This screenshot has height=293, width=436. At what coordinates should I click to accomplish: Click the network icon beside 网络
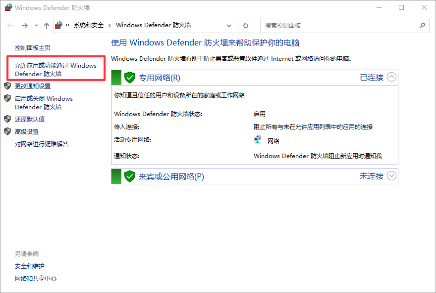click(x=258, y=140)
